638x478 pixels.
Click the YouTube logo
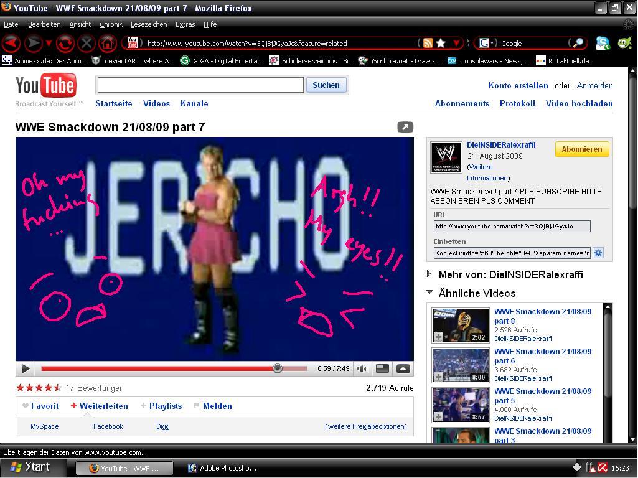click(46, 85)
